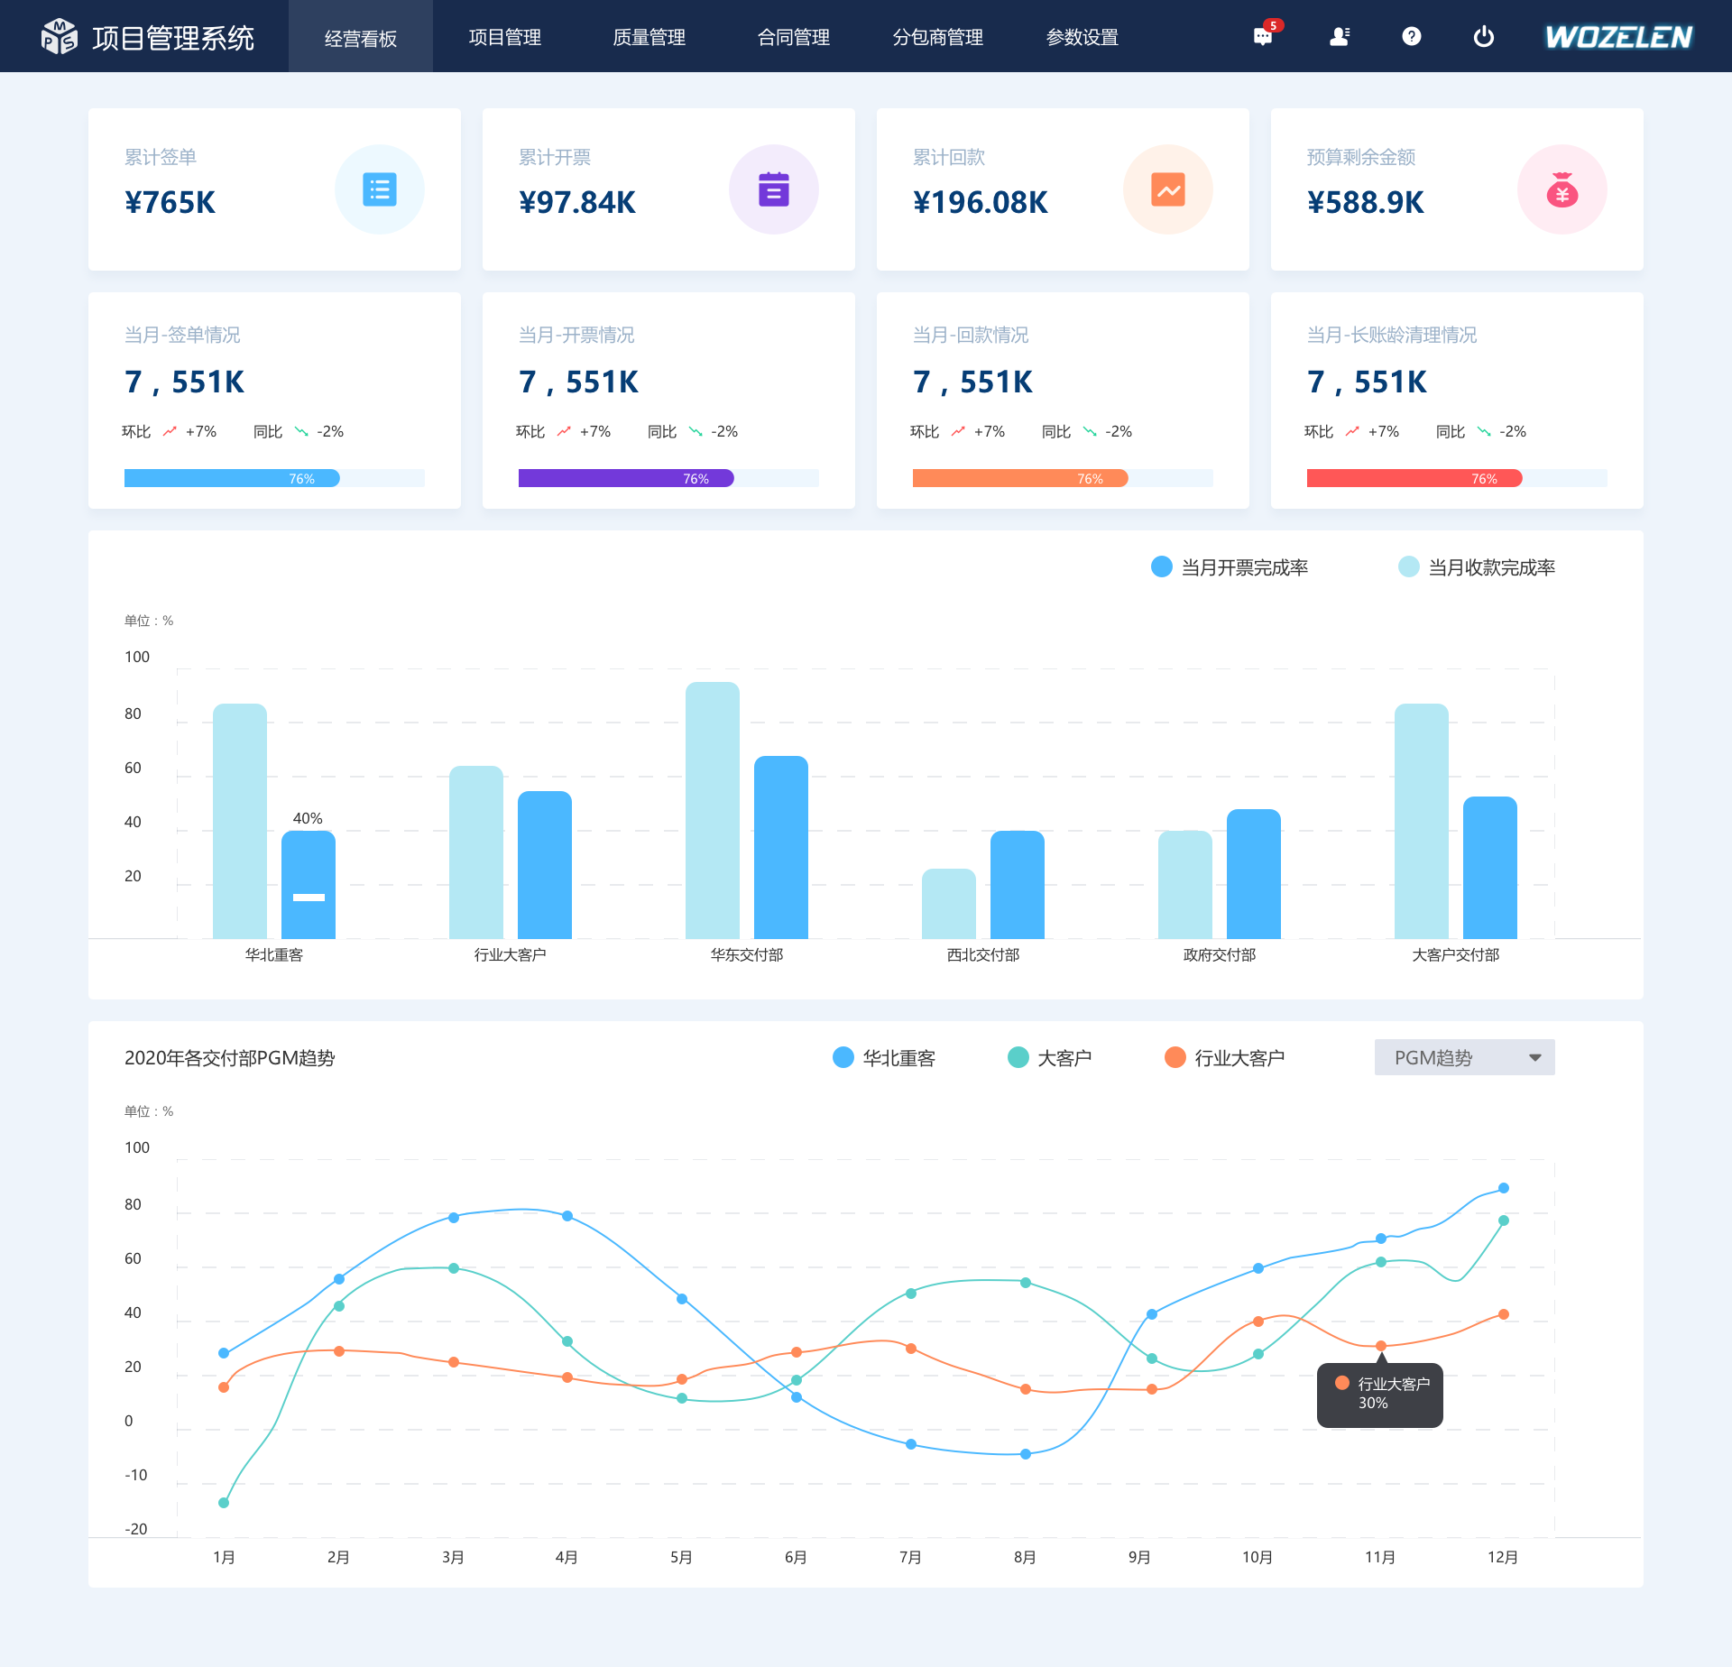Image resolution: width=1732 pixels, height=1667 pixels.
Task: Click the 环比 up-trend arrow in 长账龄清理情况 card
Action: click(x=1352, y=431)
